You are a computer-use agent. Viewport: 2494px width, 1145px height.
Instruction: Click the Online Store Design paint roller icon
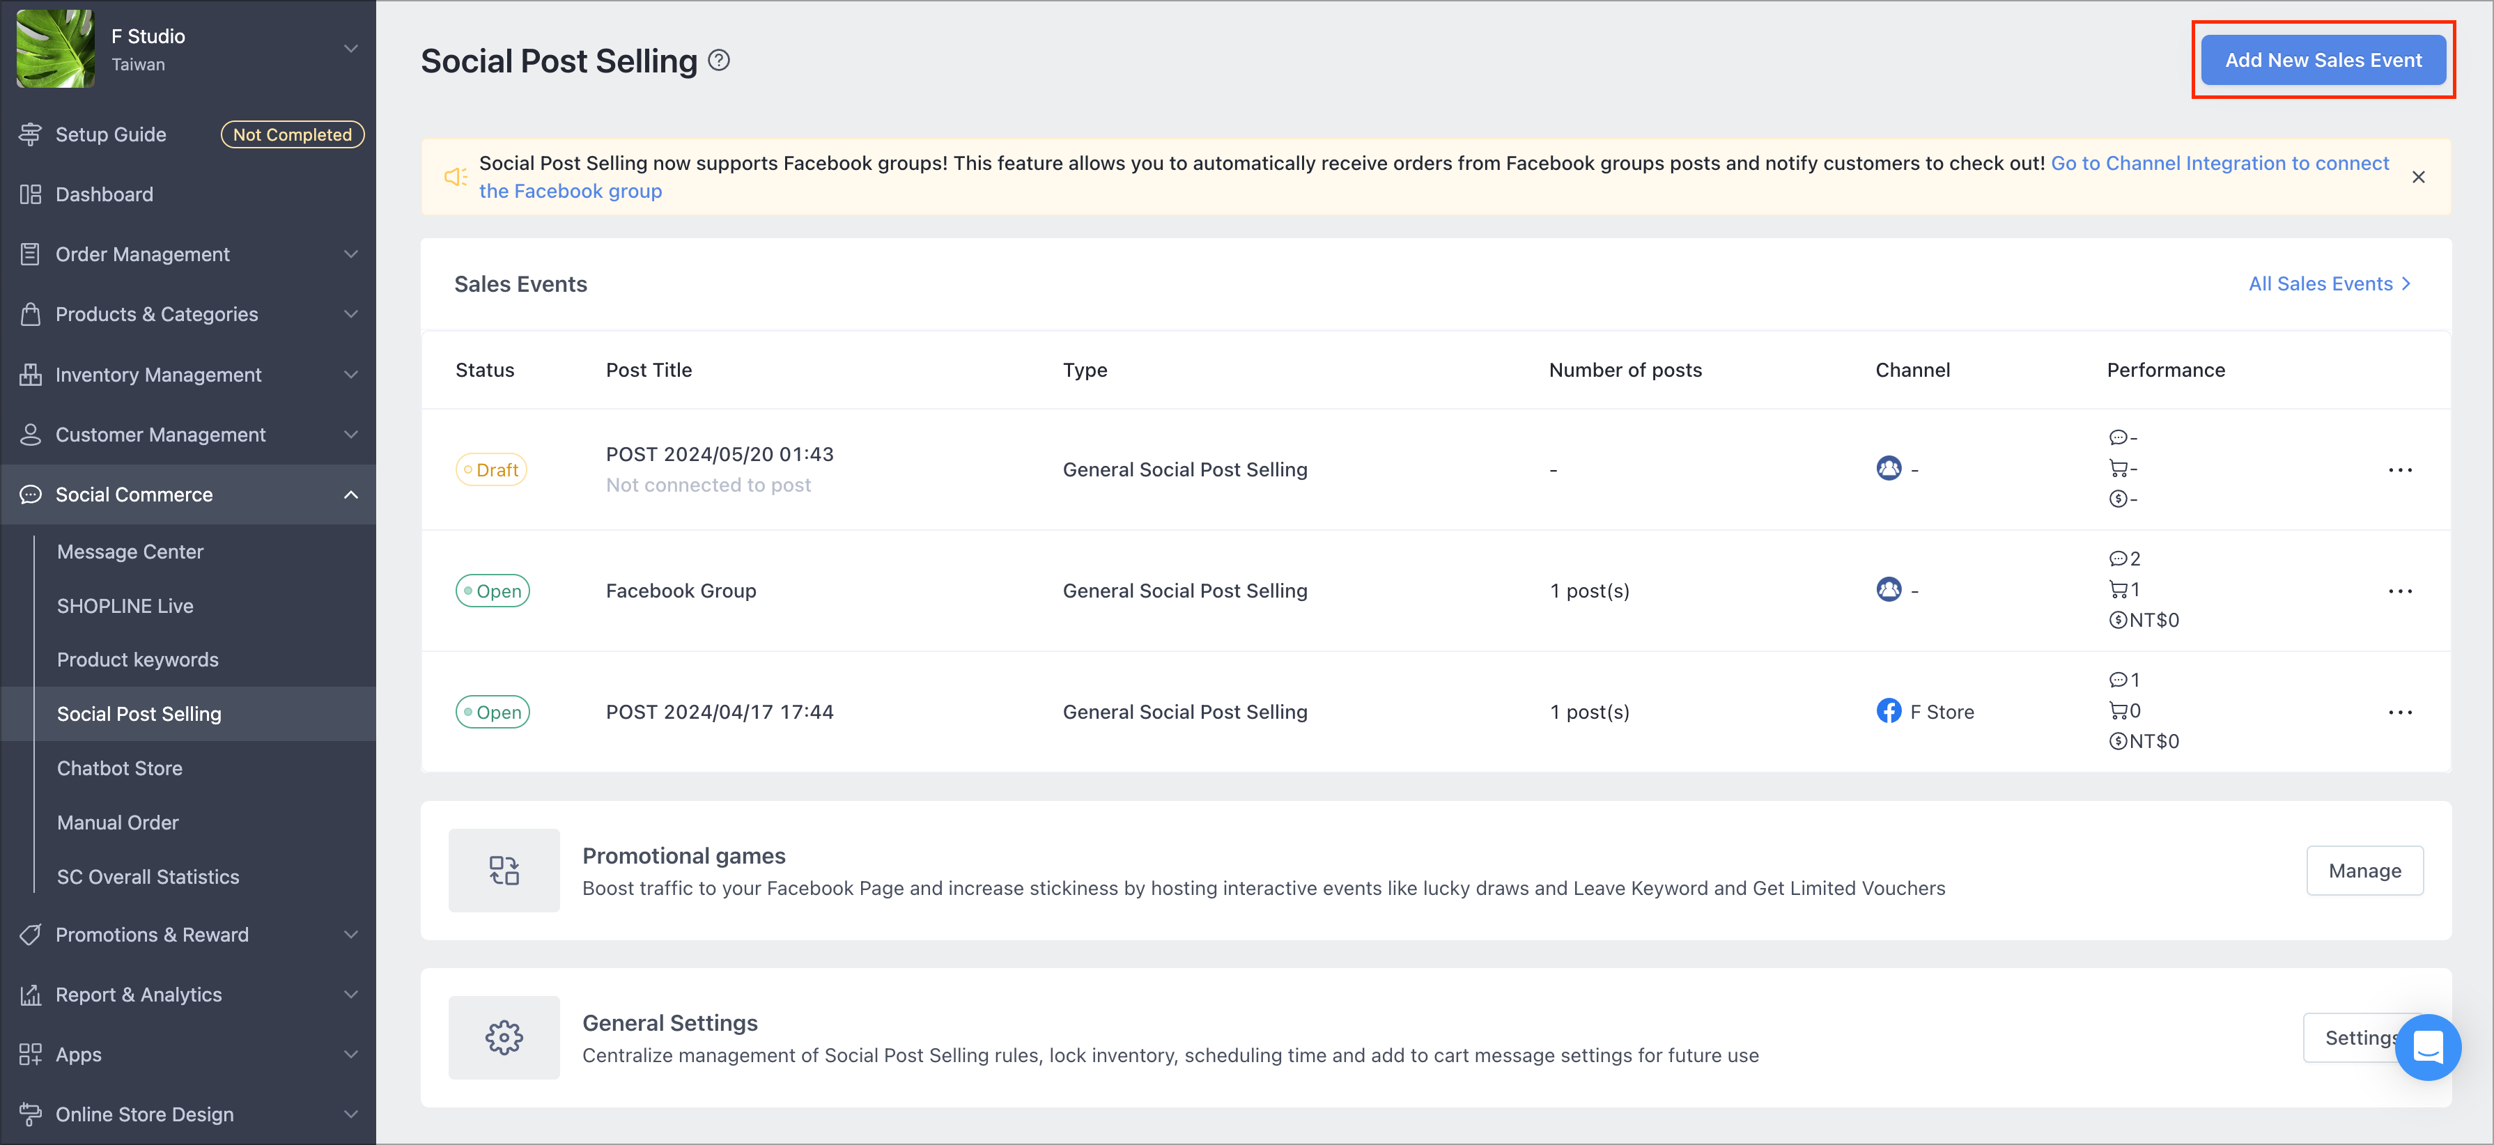coord(31,1115)
